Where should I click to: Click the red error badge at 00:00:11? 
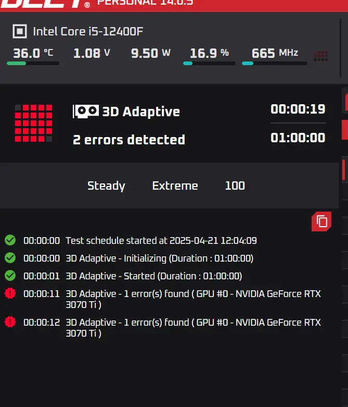pos(10,293)
